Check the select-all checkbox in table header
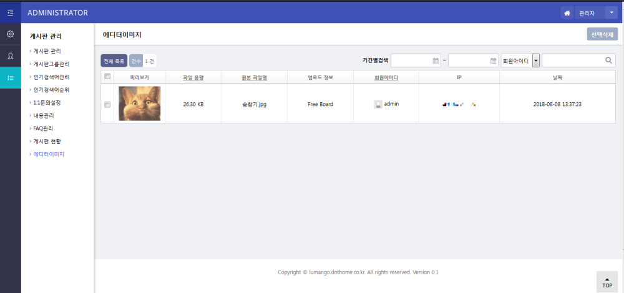Screen dimensions: 624x293 coord(107,77)
